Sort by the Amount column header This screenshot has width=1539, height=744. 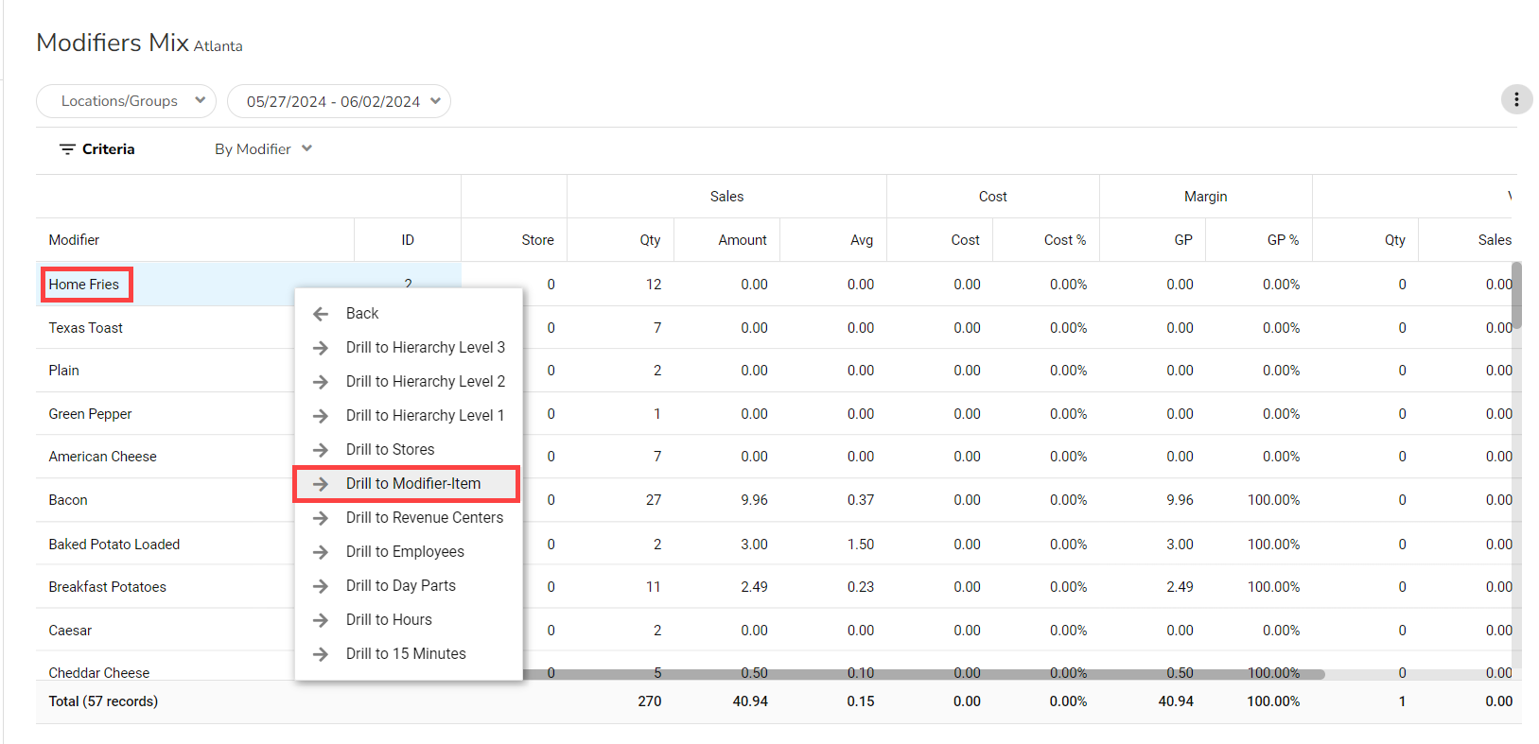(742, 240)
